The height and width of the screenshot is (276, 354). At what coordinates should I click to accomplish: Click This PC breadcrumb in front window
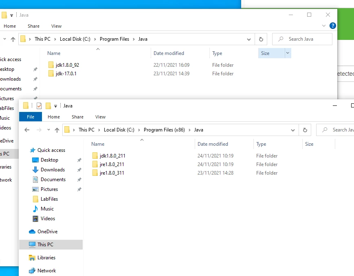click(x=86, y=130)
